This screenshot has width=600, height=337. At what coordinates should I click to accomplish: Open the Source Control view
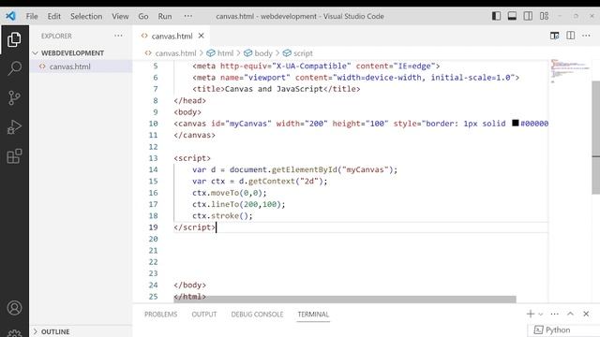14,97
